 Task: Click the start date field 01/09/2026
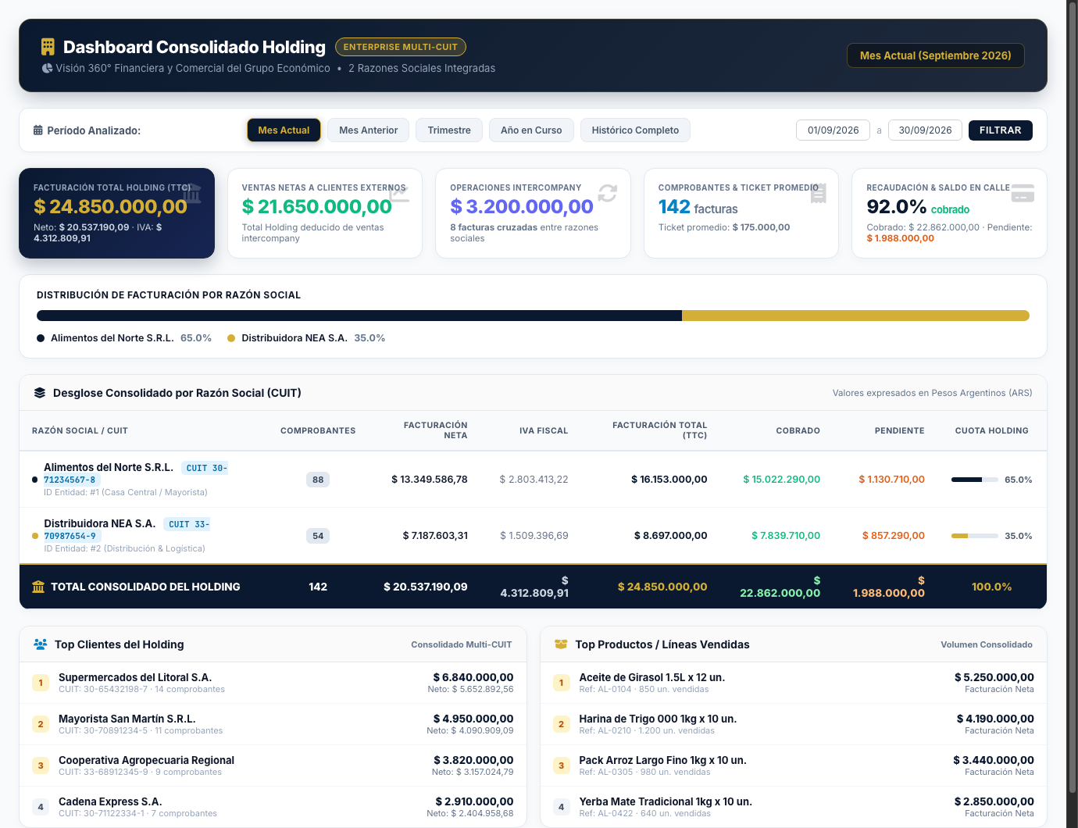(833, 130)
